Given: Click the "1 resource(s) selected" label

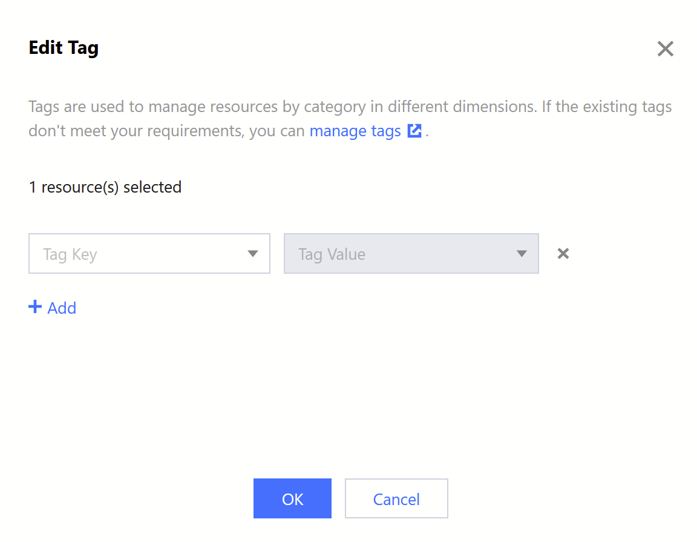Looking at the screenshot, I should (105, 187).
